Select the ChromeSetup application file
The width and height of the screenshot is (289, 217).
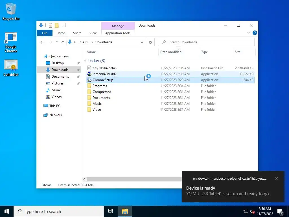[170, 80]
